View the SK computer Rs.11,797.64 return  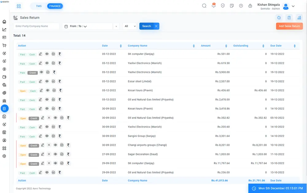pos(55,163)
